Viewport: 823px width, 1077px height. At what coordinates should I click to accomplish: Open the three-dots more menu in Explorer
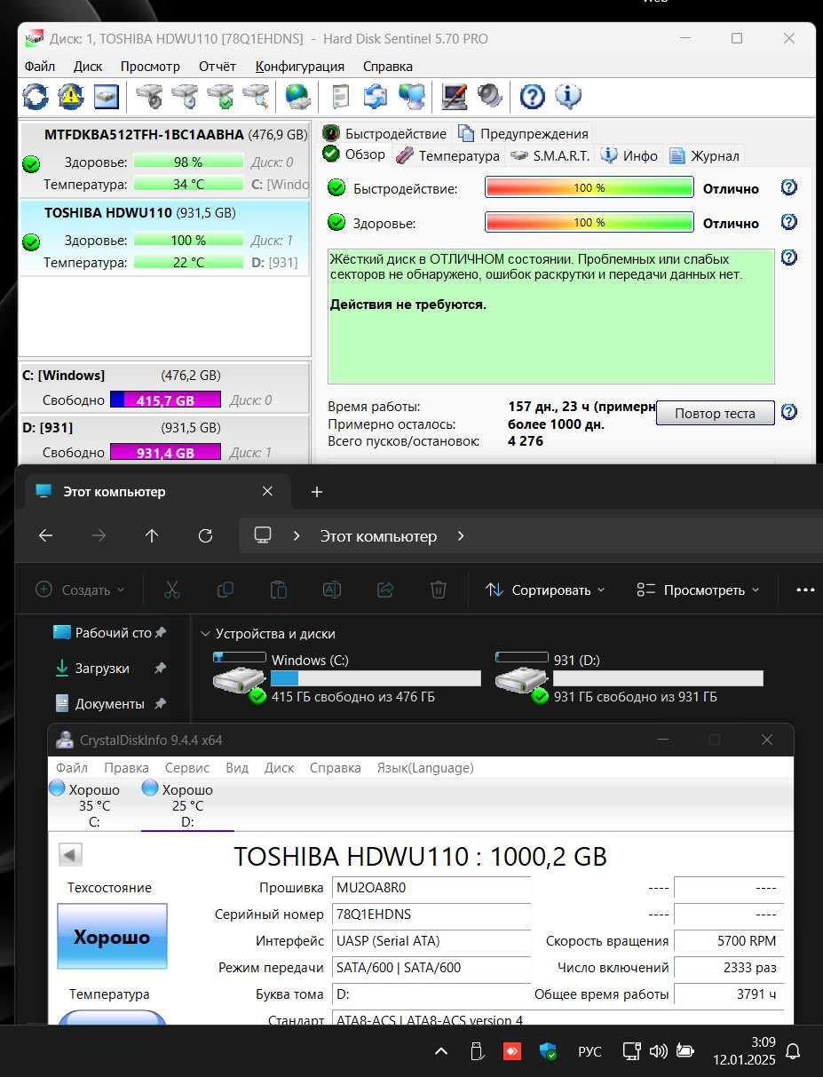pyautogui.click(x=805, y=590)
